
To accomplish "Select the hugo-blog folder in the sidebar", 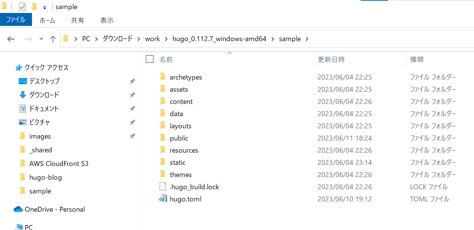I will pyautogui.click(x=45, y=177).
